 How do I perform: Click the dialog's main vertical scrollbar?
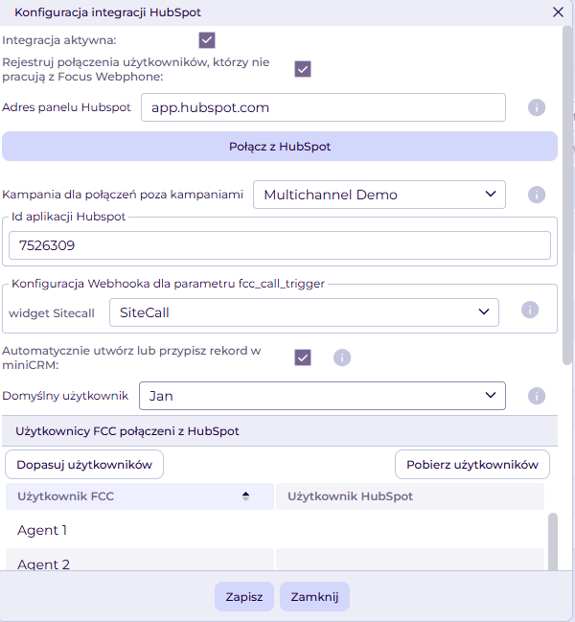(x=568, y=196)
